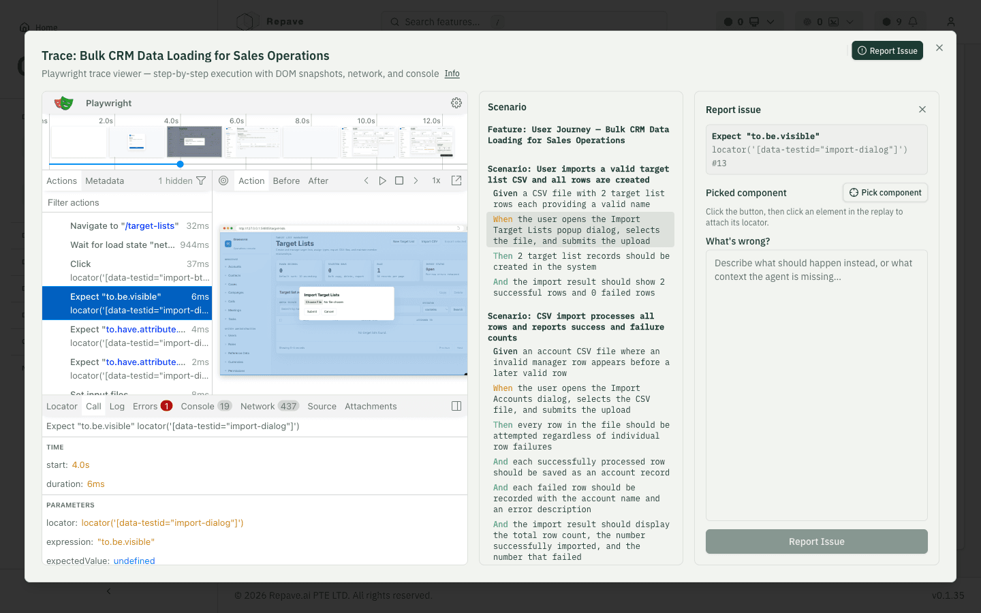This screenshot has height=613, width=981.
Task: Select the Click import-bt action row
Action: click(127, 270)
